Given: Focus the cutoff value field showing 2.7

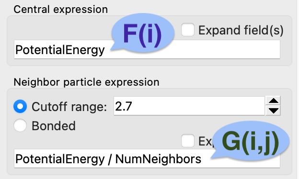Looking at the screenshot, I should [189, 106].
